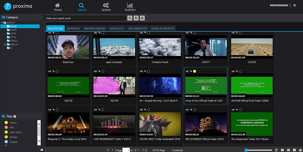Open the Costarica Travel clouds thumbnail

pyautogui.click(x=160, y=47)
